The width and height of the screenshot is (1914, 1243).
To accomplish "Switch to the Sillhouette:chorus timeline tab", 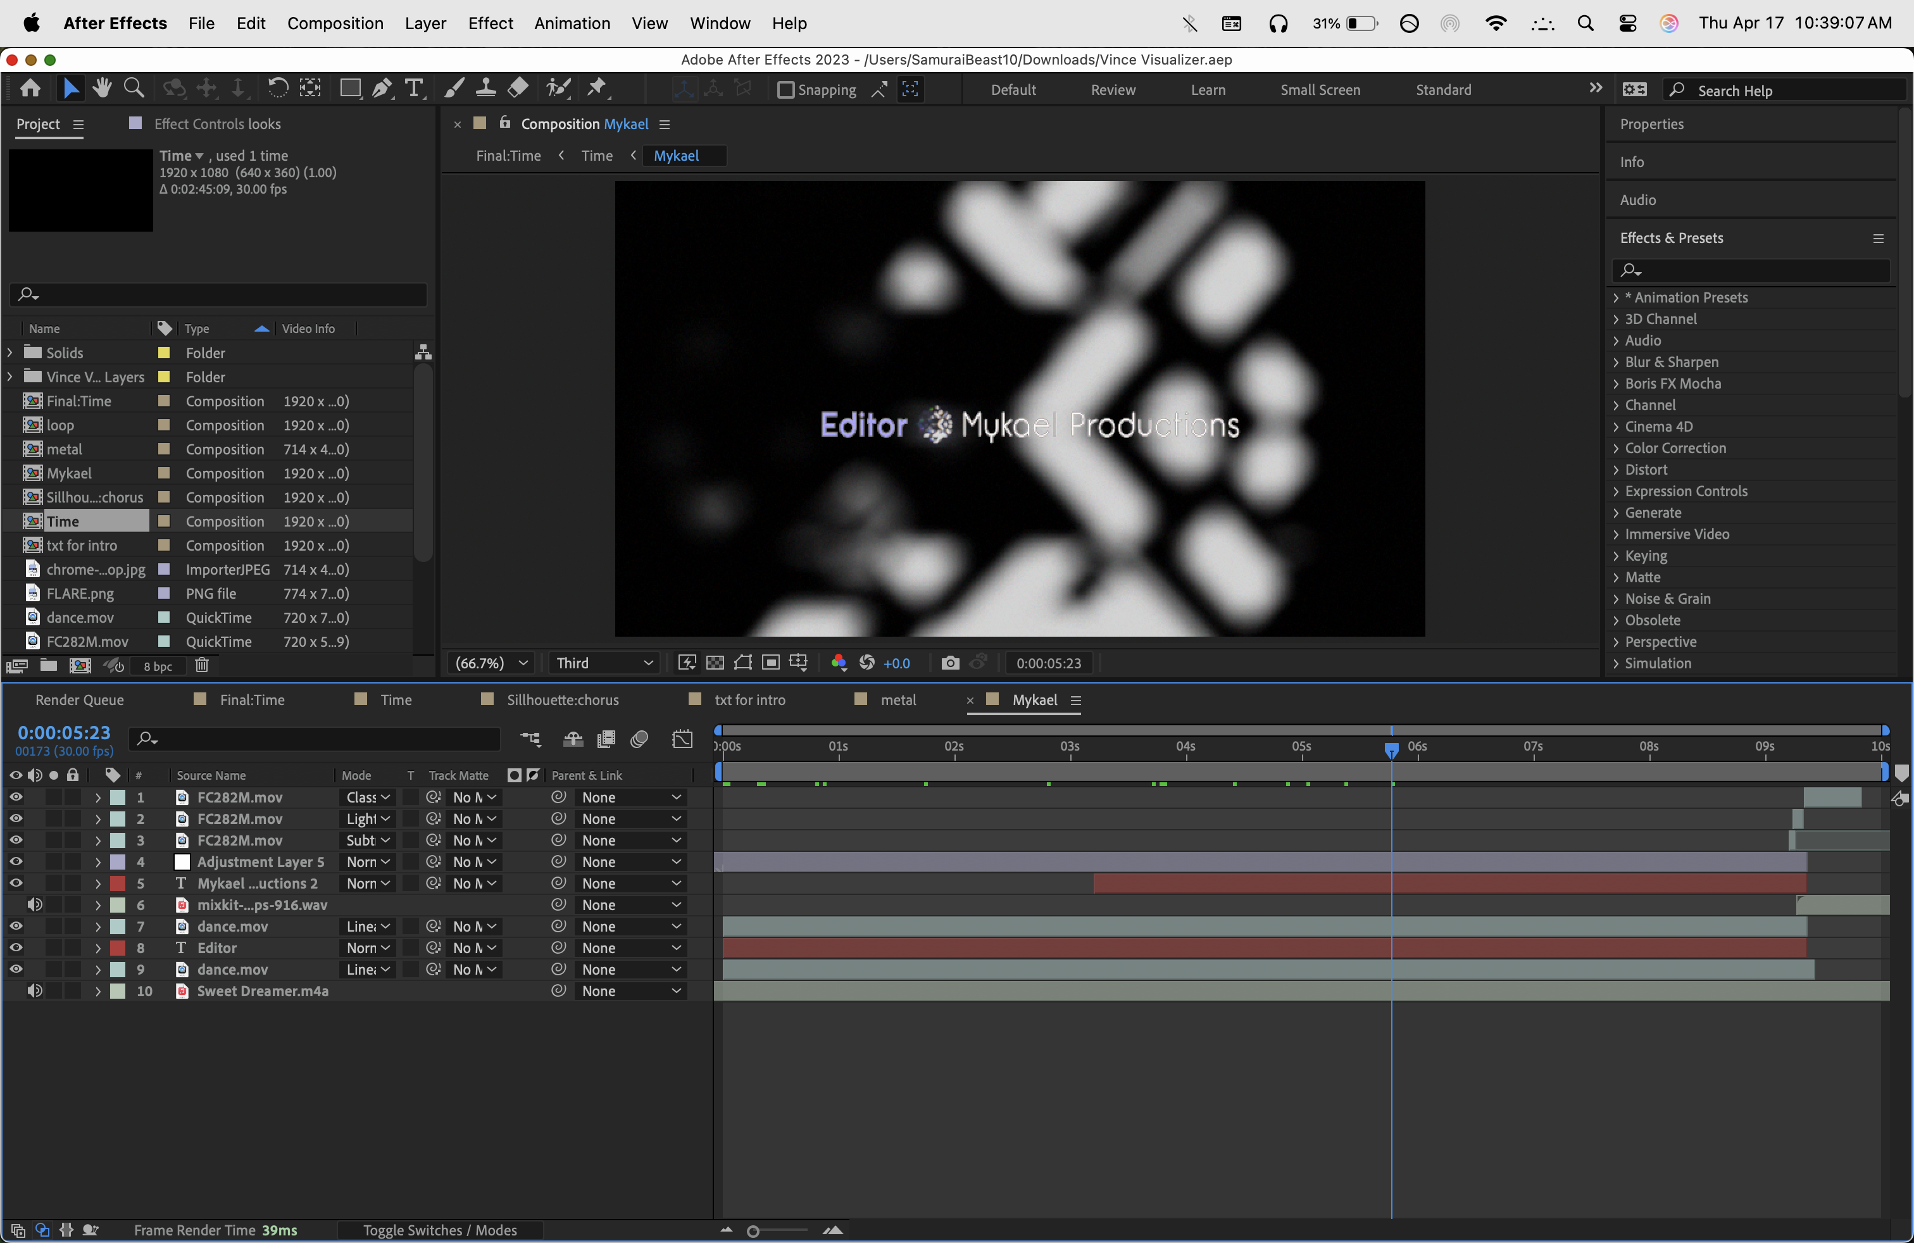I will click(x=562, y=699).
